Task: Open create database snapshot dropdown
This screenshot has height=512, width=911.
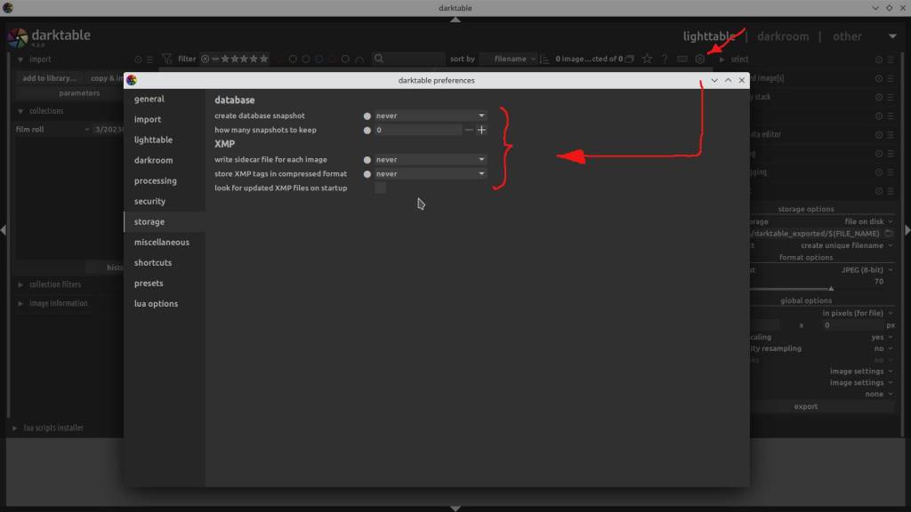Action: (430, 116)
